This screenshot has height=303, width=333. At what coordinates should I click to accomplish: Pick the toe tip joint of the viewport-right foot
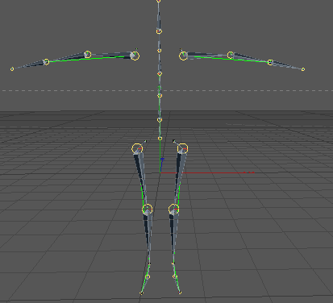[180, 293]
